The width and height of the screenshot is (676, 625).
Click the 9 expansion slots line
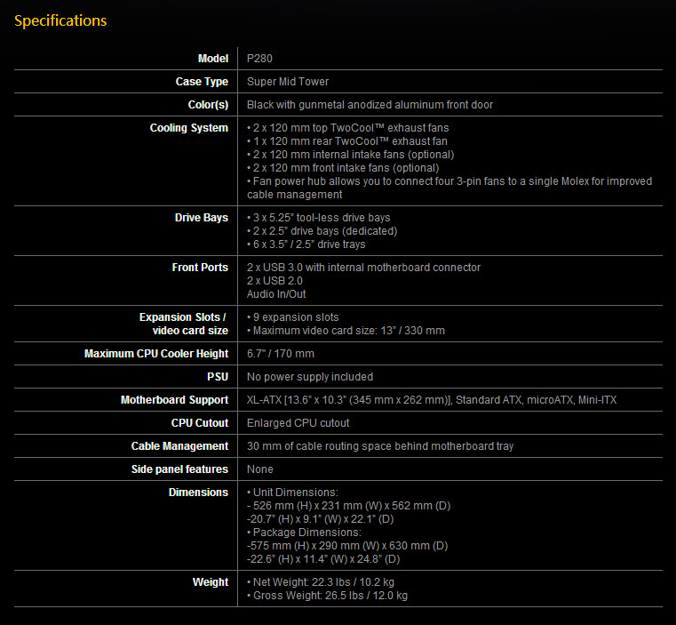[293, 317]
